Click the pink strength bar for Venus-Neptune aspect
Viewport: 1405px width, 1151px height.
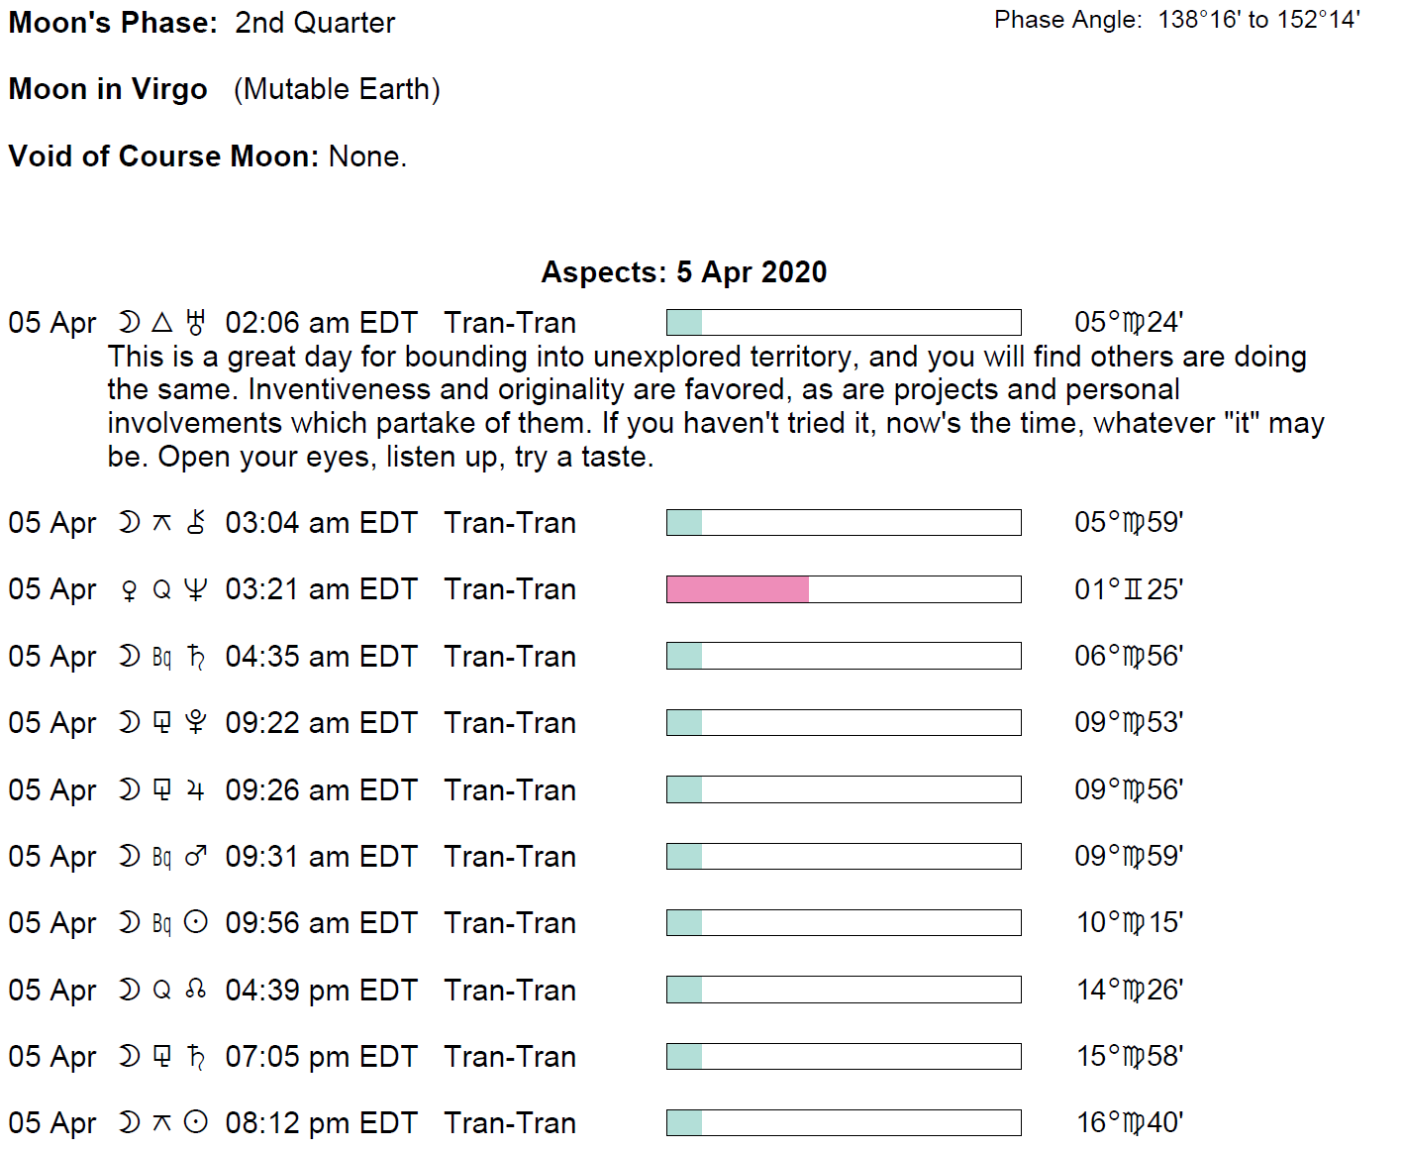pos(738,589)
